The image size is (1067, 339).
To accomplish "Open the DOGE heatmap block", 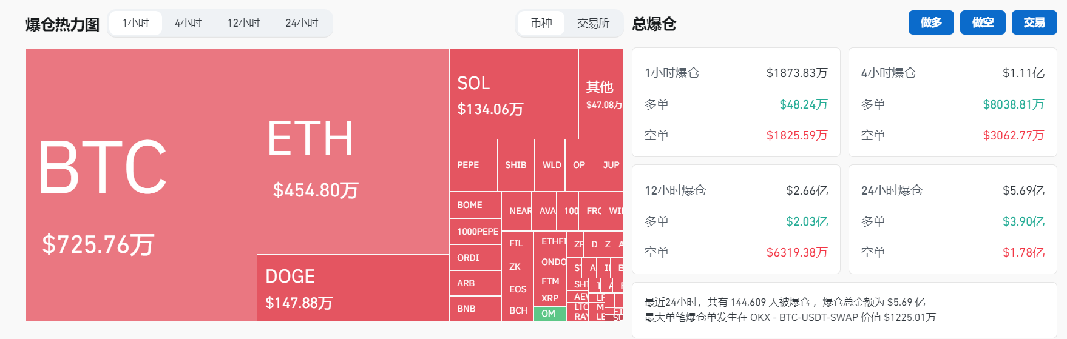I will click(x=353, y=287).
